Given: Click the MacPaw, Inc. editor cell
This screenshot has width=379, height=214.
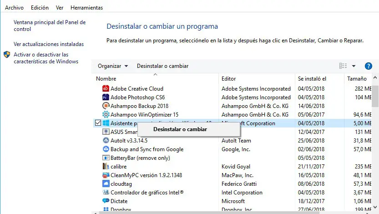Looking at the screenshot, I should click(238, 175).
